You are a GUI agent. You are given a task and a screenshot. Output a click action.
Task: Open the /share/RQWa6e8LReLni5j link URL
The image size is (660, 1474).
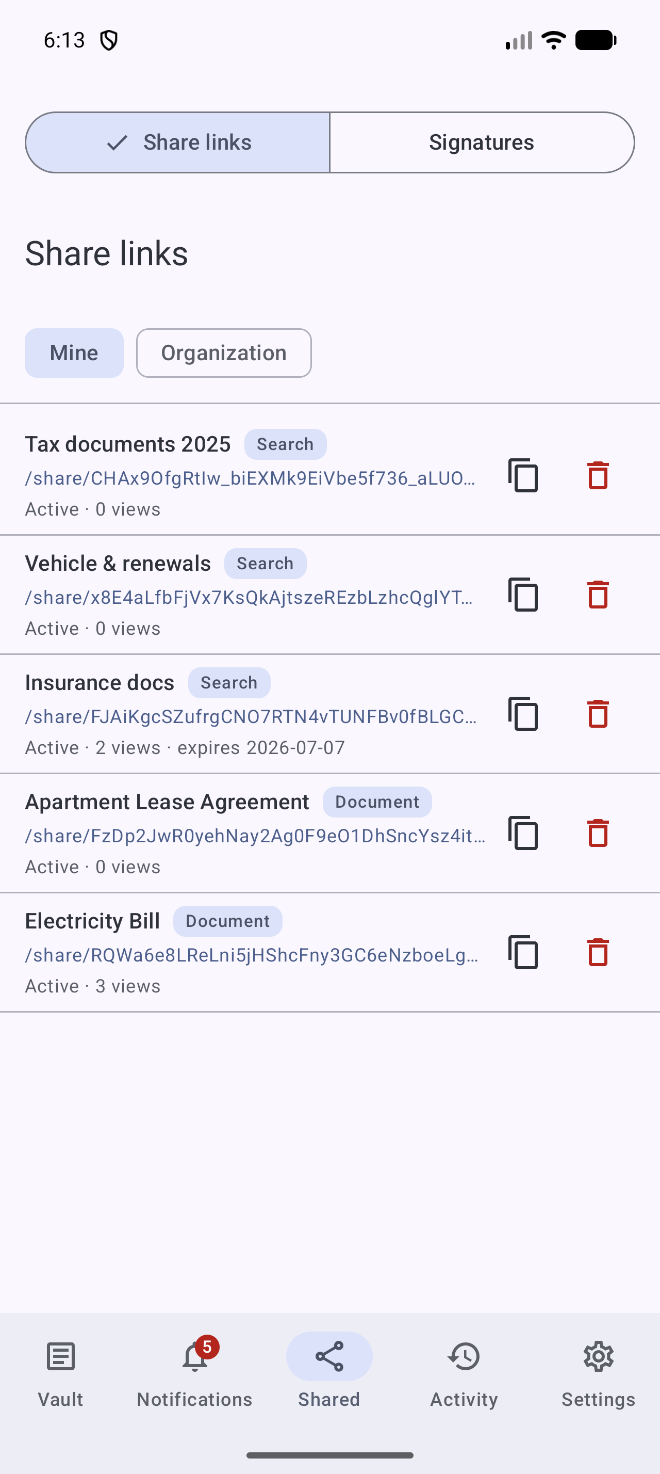click(x=252, y=955)
